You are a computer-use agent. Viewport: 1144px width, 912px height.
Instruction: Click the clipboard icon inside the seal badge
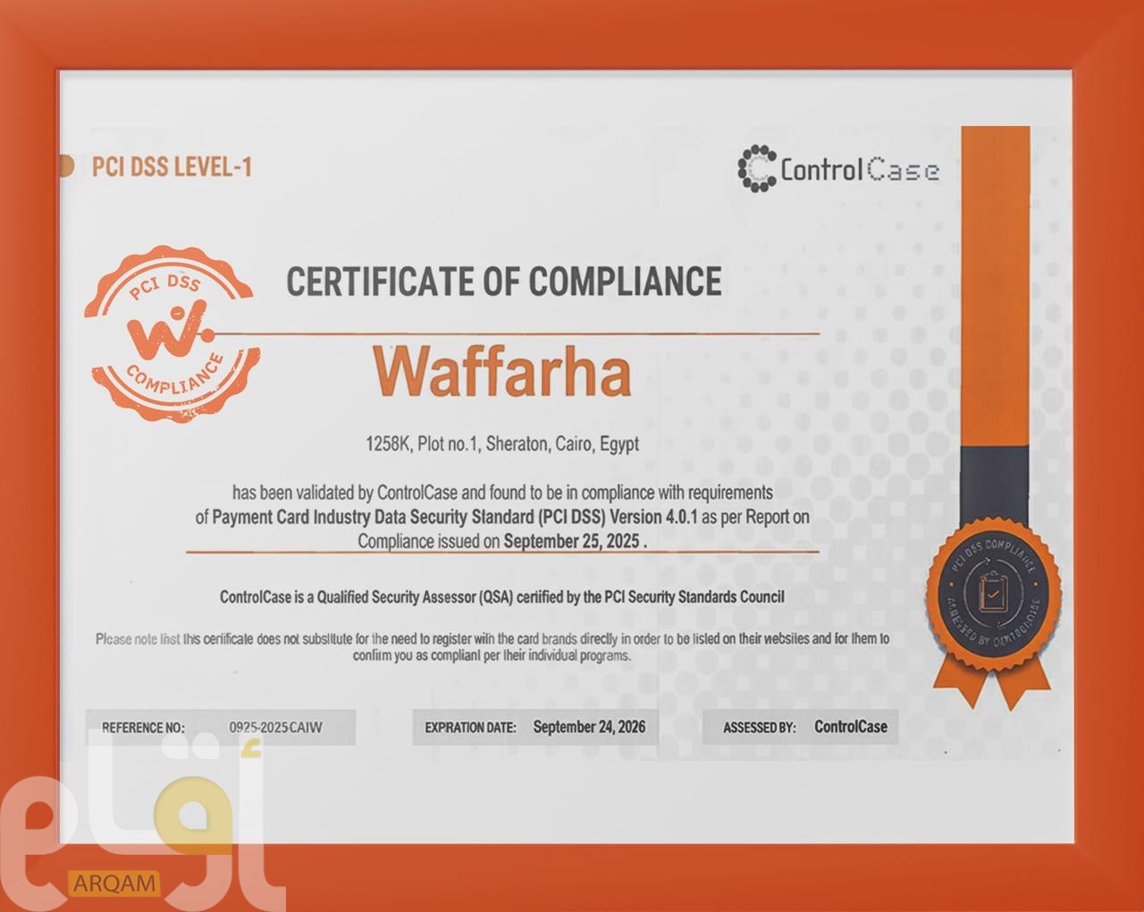pyautogui.click(x=992, y=592)
